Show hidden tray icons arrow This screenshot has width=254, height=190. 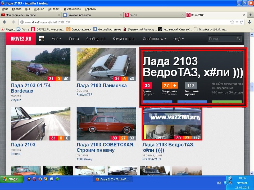tap(226, 183)
